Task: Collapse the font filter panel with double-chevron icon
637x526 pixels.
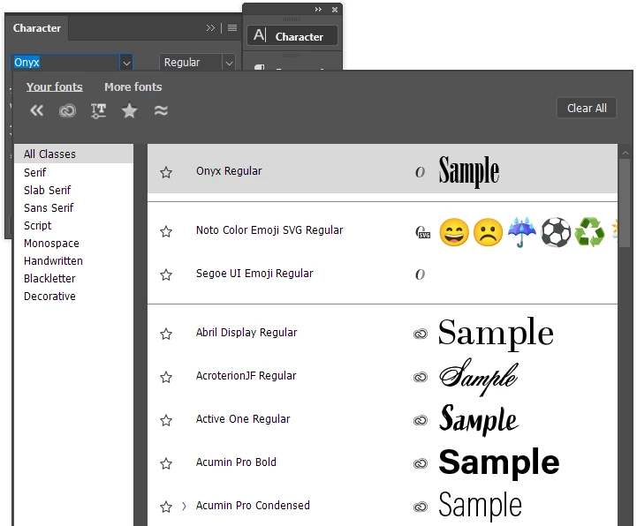Action: (x=36, y=110)
